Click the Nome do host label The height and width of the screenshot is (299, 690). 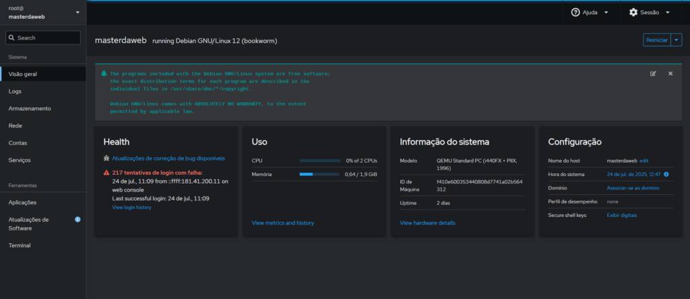[x=563, y=161]
